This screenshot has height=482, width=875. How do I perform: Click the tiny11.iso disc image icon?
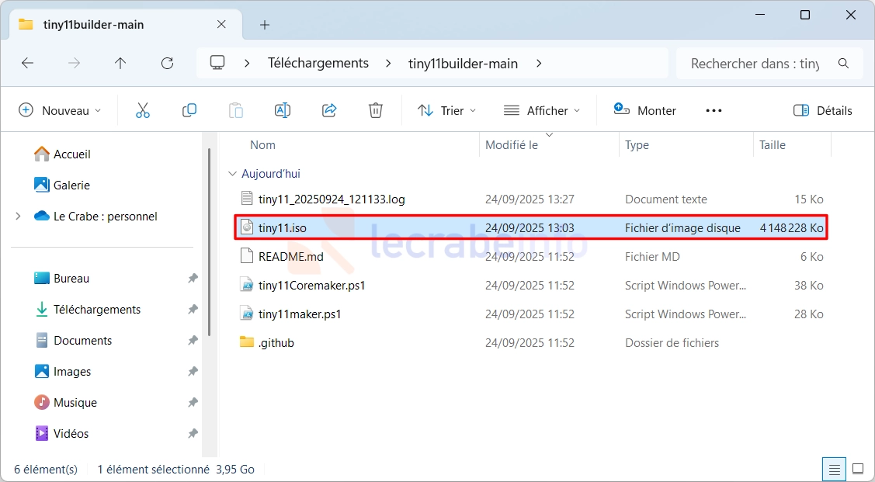tap(247, 227)
